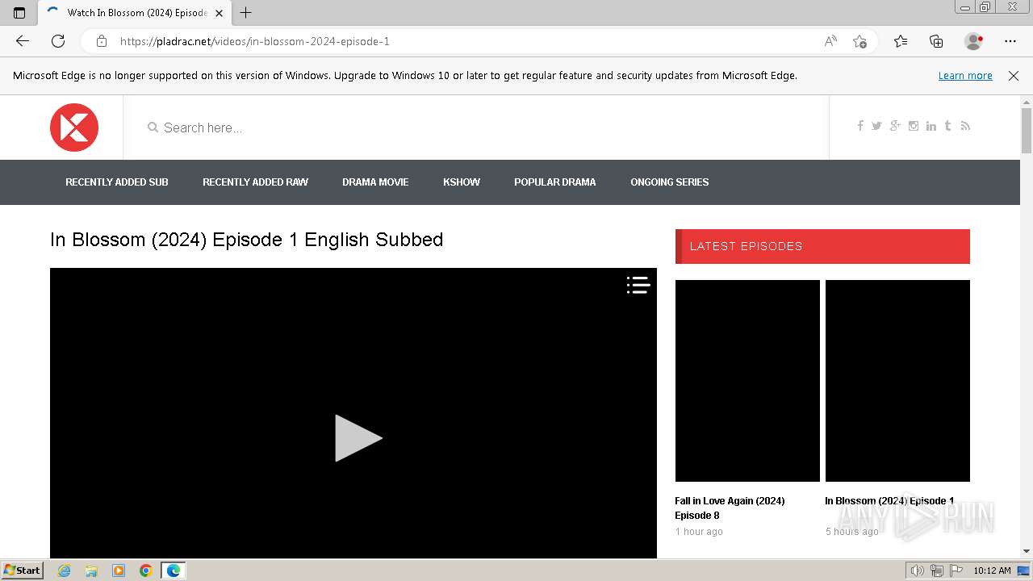Open Ongoing Series menu item

pyautogui.click(x=670, y=182)
